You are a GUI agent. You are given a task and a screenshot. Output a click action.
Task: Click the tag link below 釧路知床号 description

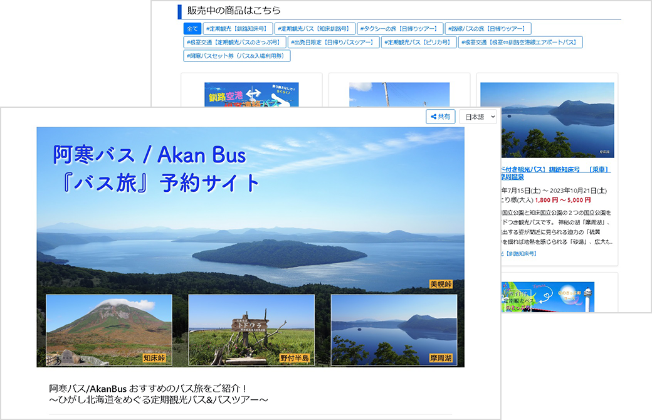(519, 253)
